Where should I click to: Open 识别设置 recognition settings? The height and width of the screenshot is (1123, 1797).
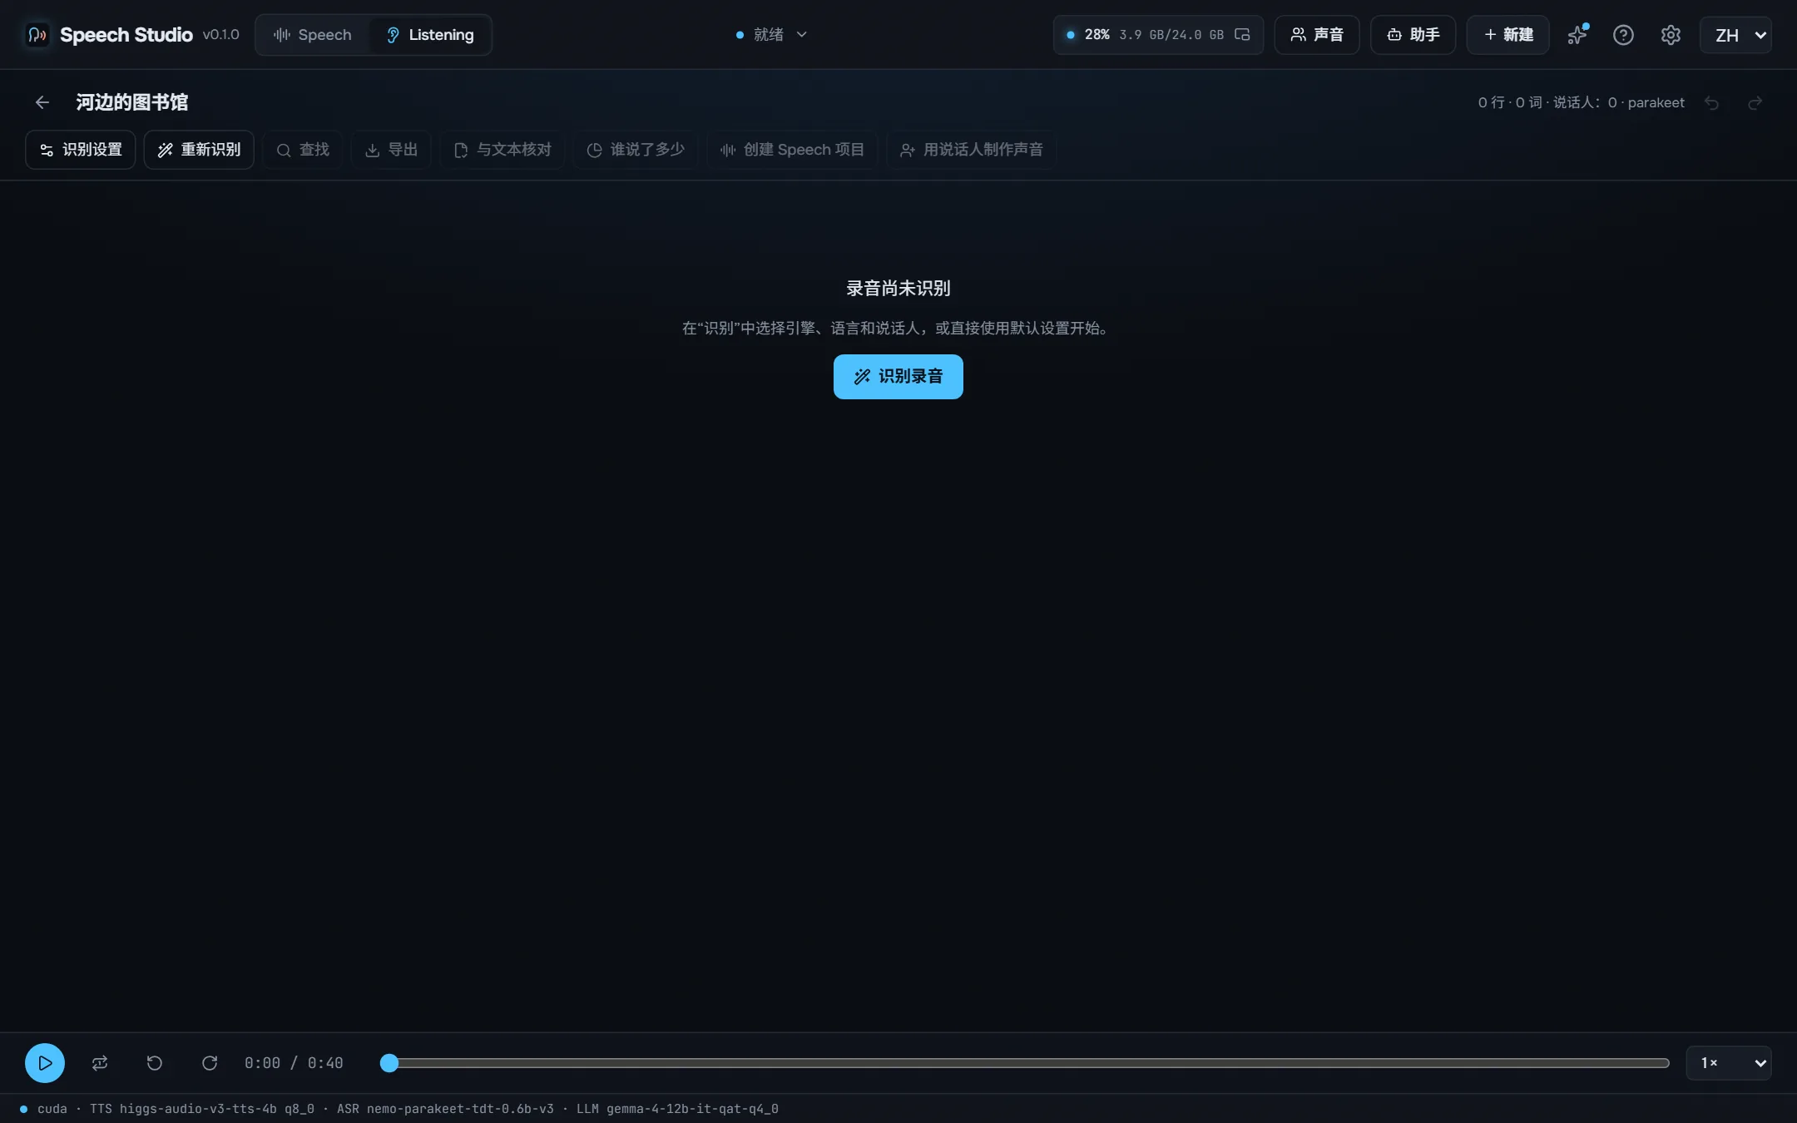81,150
